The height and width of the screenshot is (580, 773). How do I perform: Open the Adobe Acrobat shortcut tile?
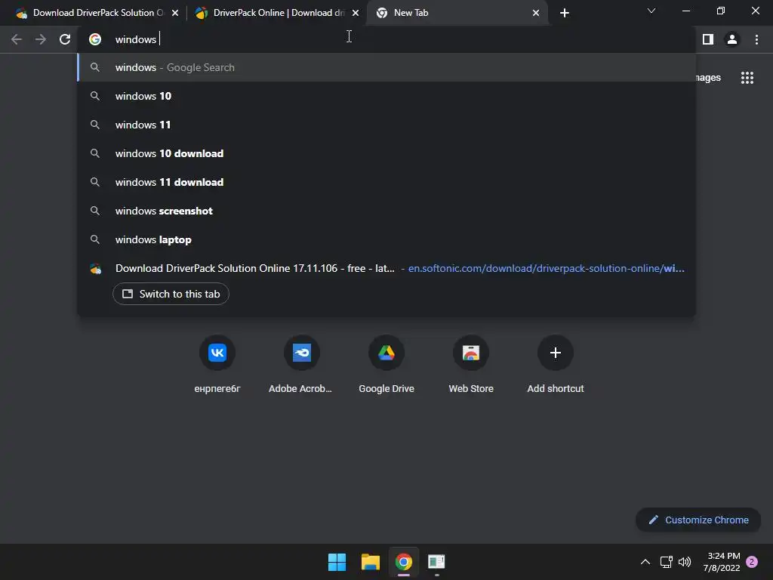pos(301,365)
